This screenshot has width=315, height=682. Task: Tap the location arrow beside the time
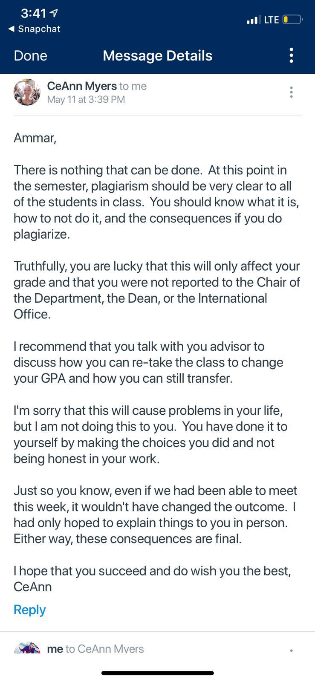pos(54,14)
